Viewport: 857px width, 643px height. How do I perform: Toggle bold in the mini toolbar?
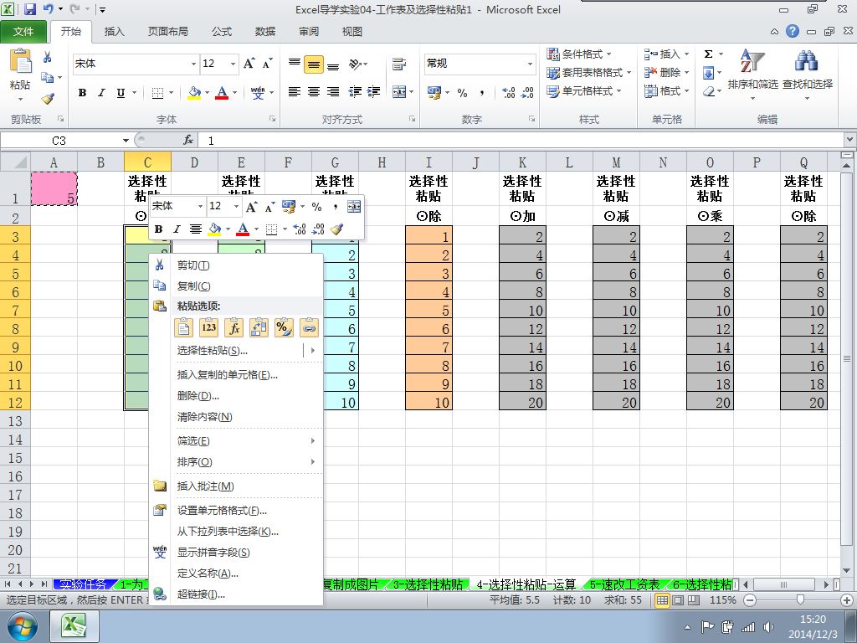[158, 229]
